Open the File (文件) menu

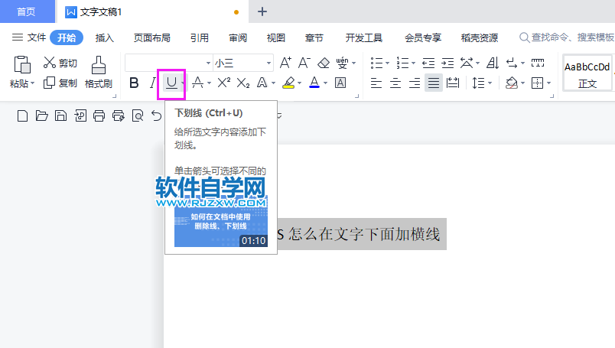tap(29, 37)
